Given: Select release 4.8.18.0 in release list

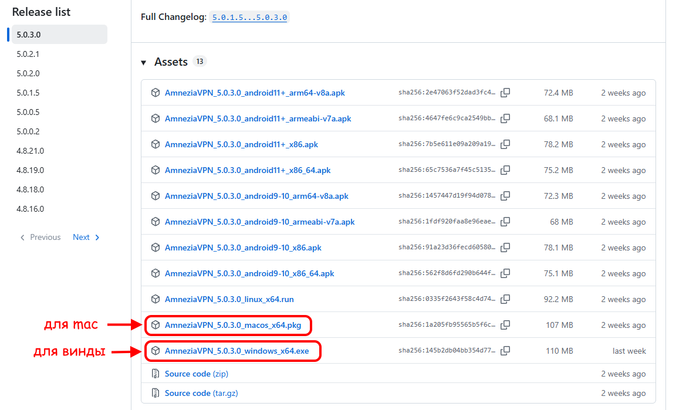Looking at the screenshot, I should pyautogui.click(x=30, y=189).
